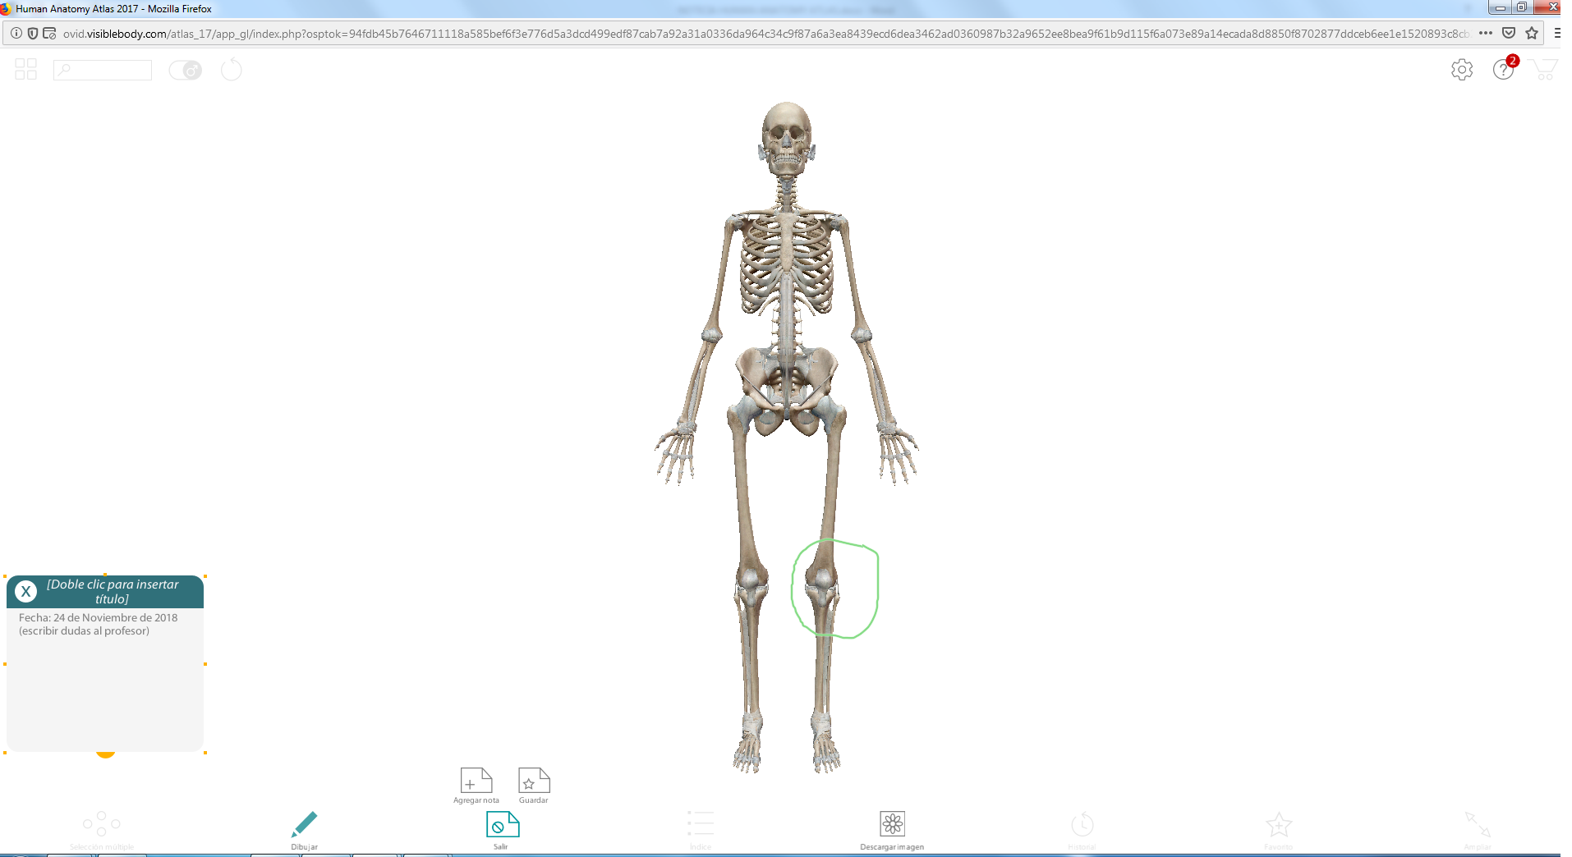This screenshot has width=1572, height=857.
Task: Click the skull on the skeleton model
Action: (787, 131)
